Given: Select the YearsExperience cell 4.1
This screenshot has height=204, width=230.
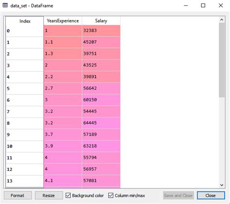Looking at the screenshot, I should [x=63, y=181].
